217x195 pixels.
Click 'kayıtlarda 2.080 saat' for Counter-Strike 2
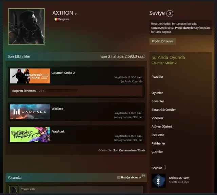(129, 77)
